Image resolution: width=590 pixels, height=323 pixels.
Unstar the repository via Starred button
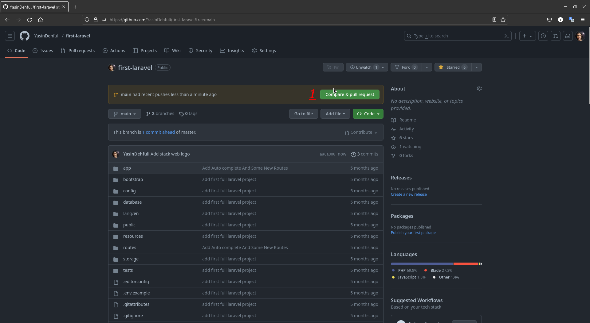coord(453,67)
